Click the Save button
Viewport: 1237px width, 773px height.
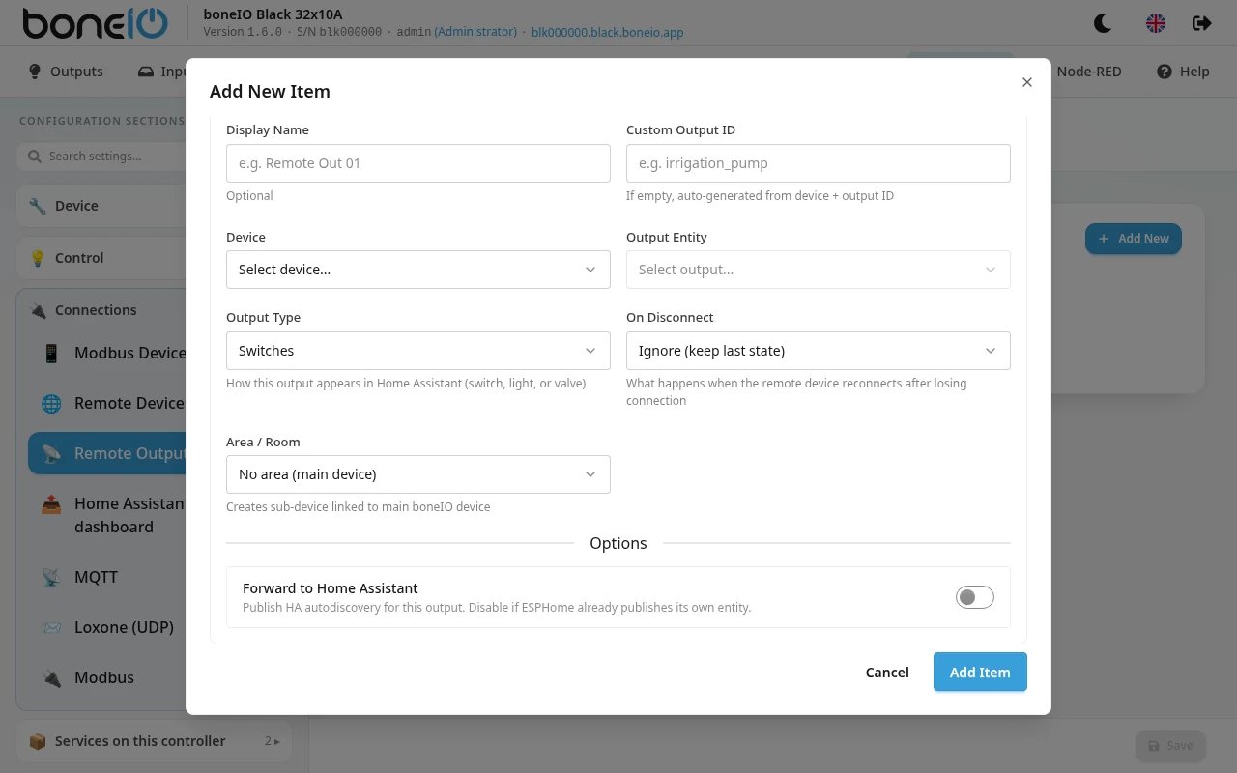pyautogui.click(x=1170, y=745)
